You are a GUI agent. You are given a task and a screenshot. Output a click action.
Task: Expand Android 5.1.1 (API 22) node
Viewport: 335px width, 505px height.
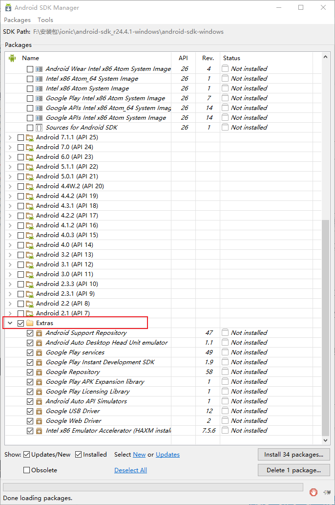tap(10, 167)
